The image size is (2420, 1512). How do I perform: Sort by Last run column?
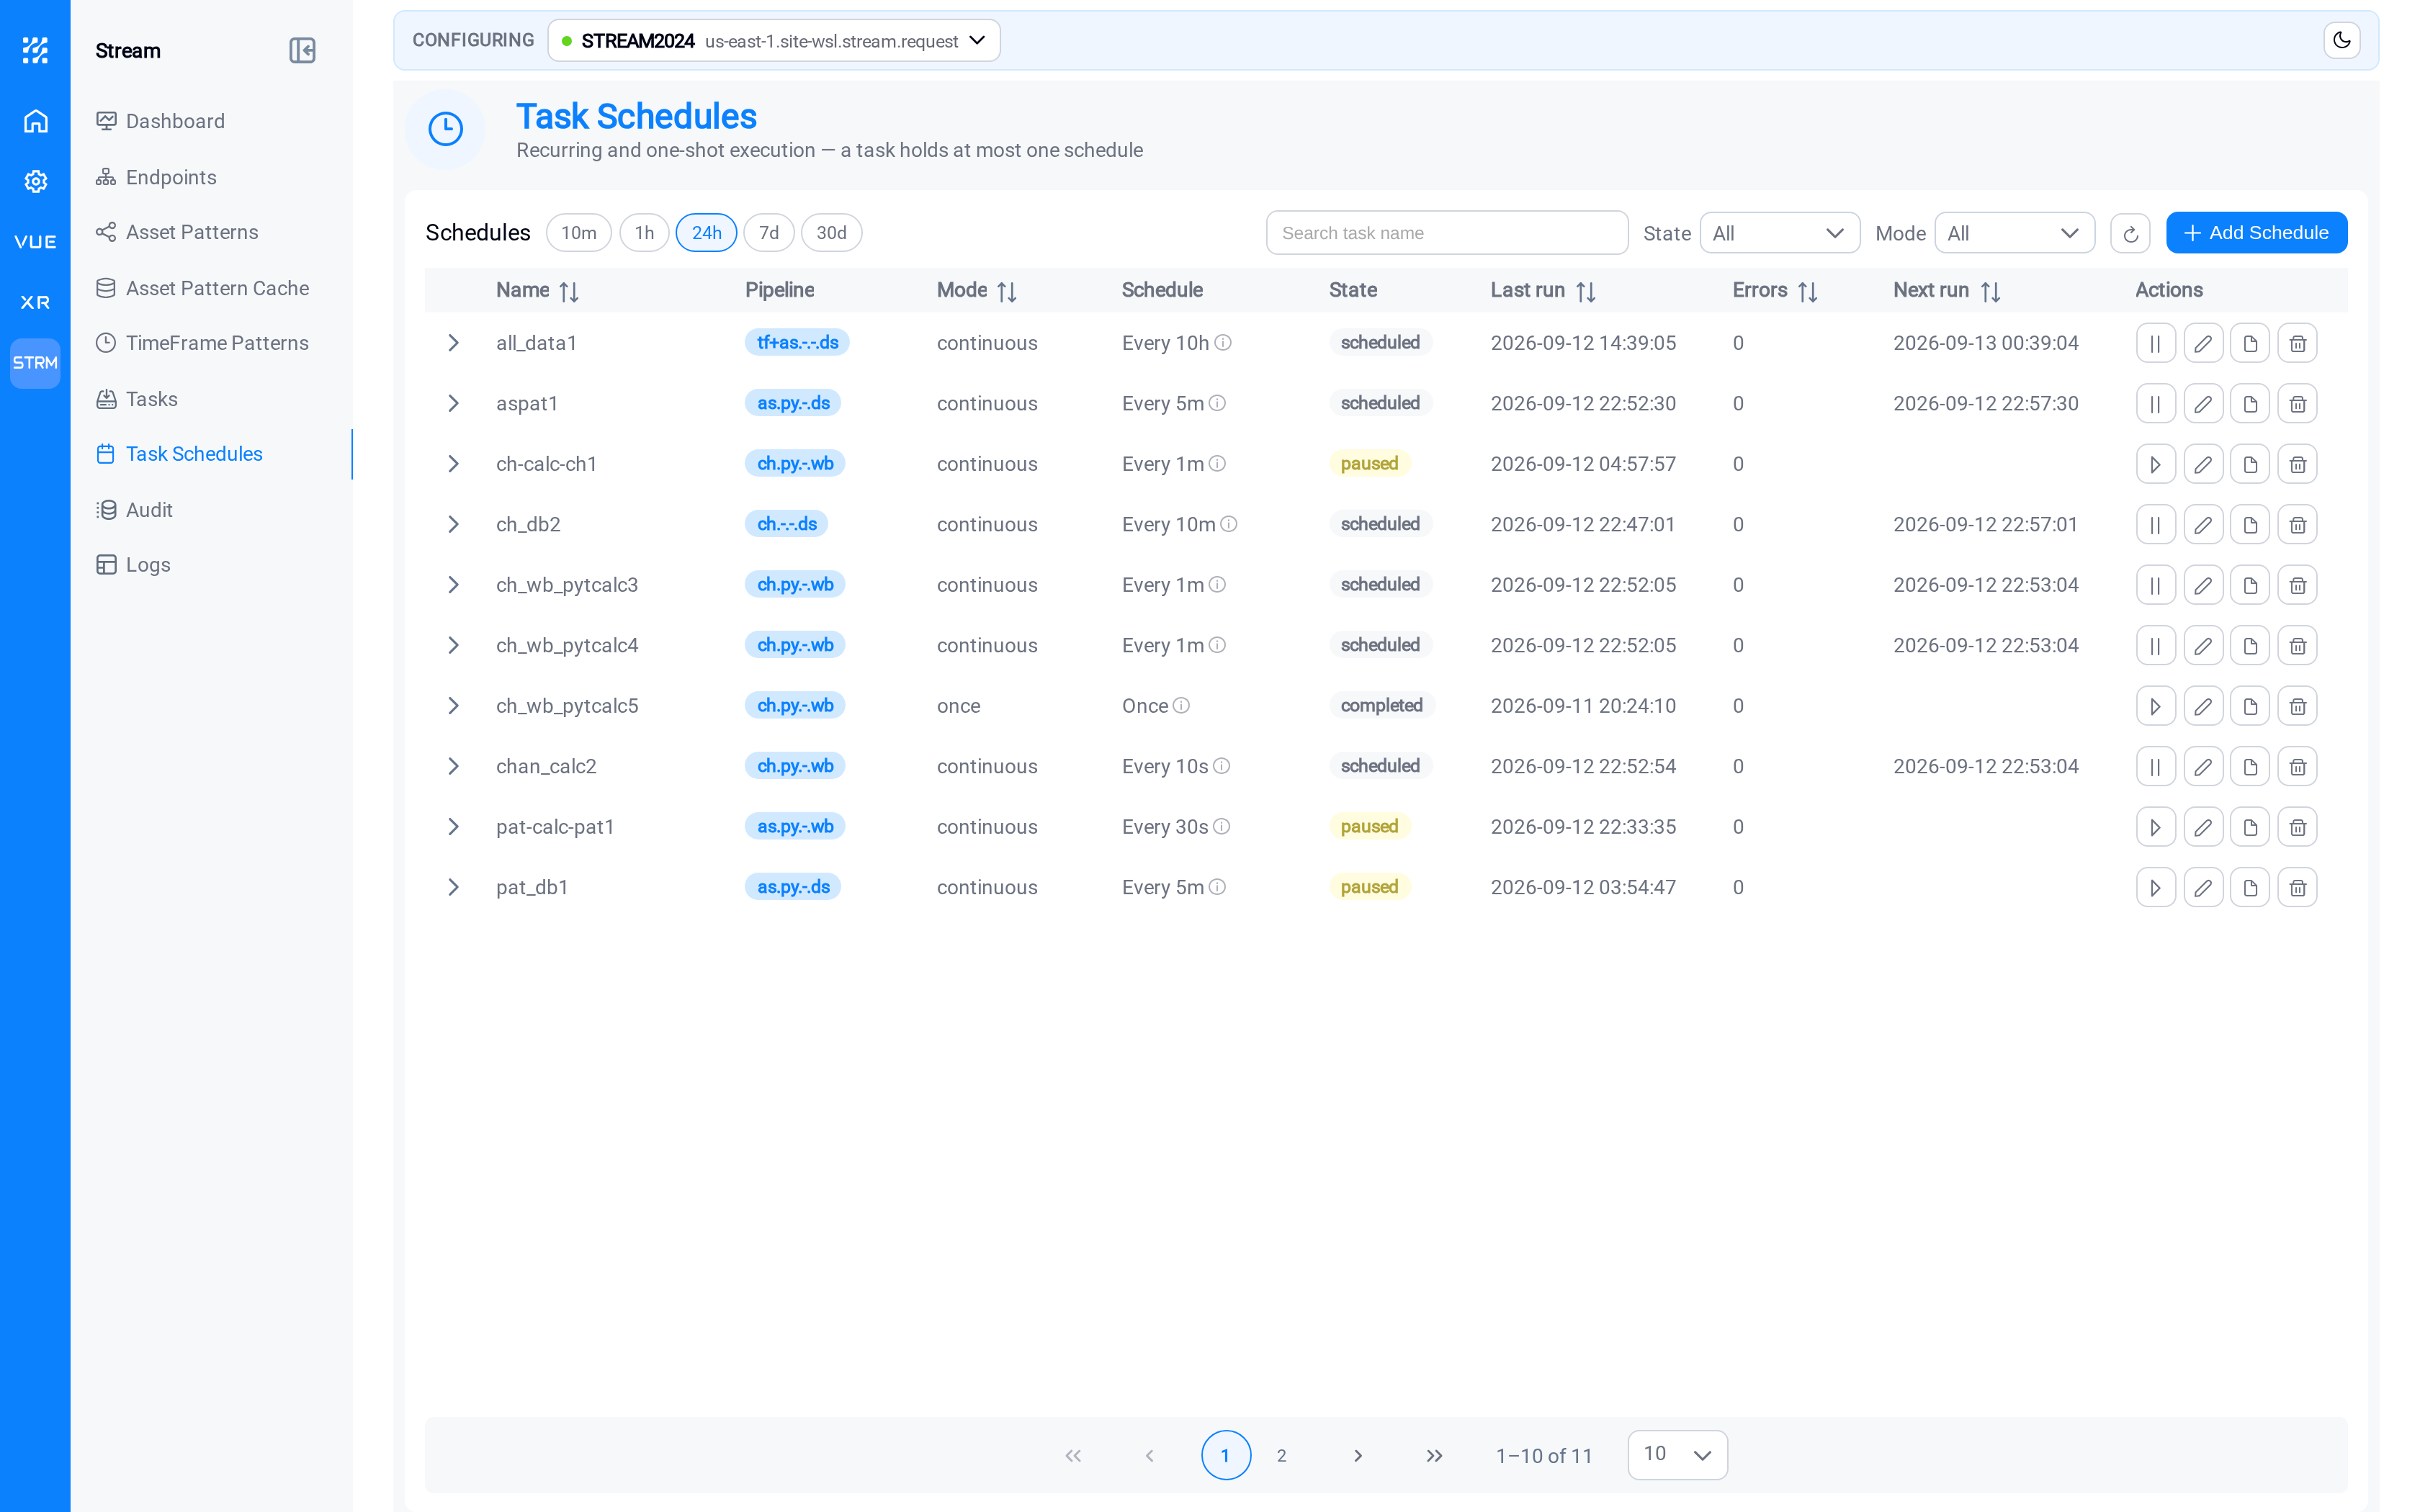[x=1585, y=291]
